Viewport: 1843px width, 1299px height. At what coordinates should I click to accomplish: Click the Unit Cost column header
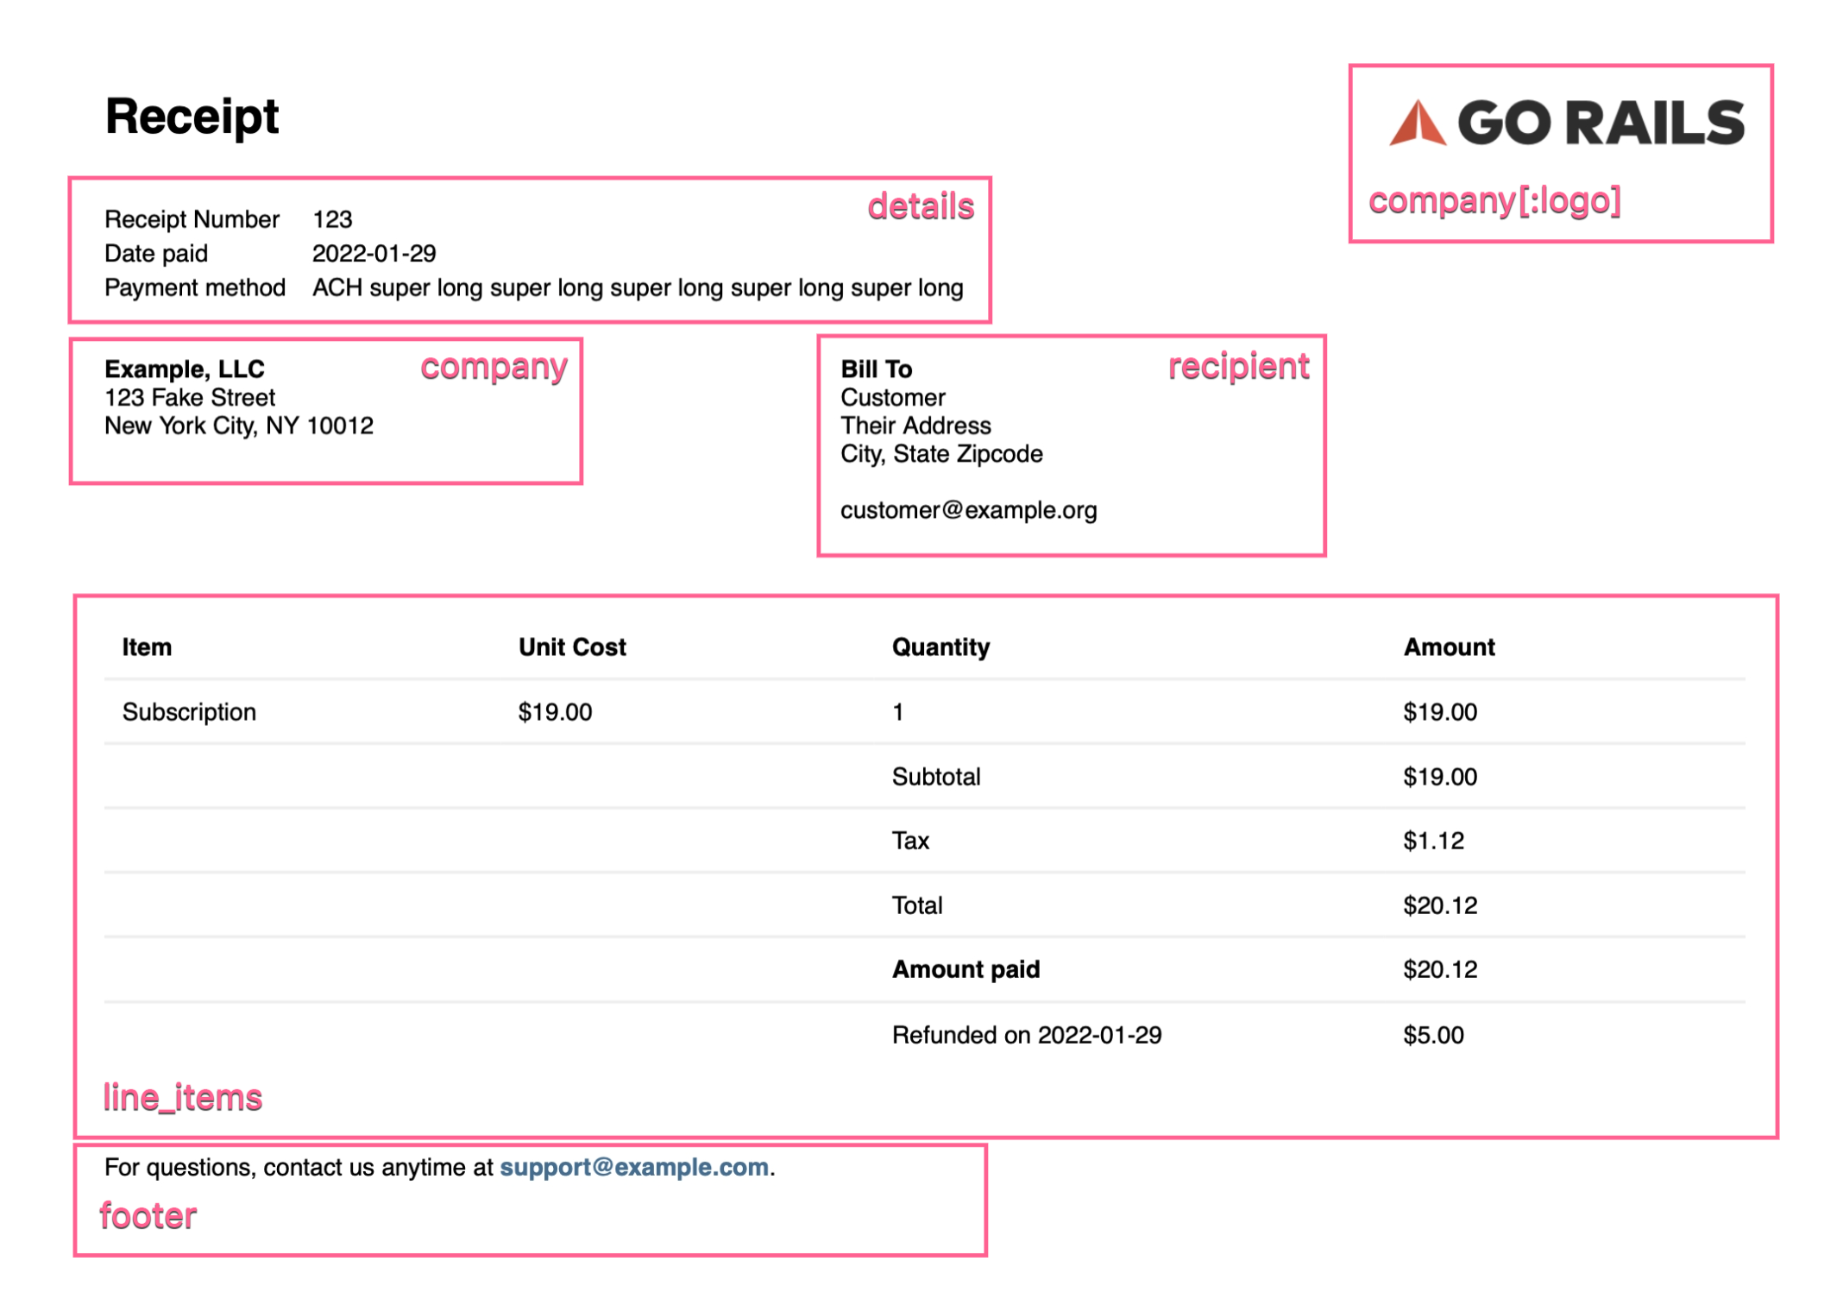point(571,647)
